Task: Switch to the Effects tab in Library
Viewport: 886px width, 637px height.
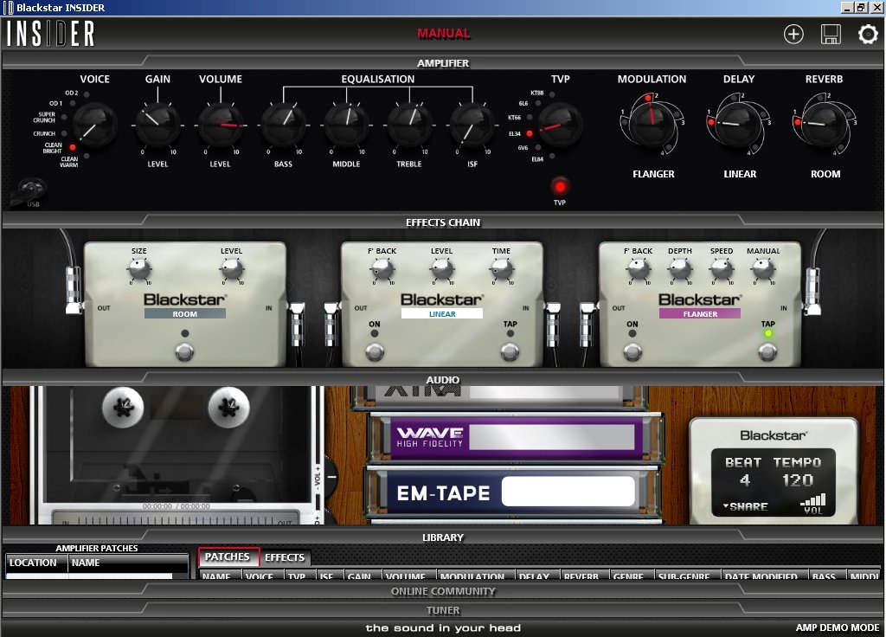Action: click(x=285, y=557)
